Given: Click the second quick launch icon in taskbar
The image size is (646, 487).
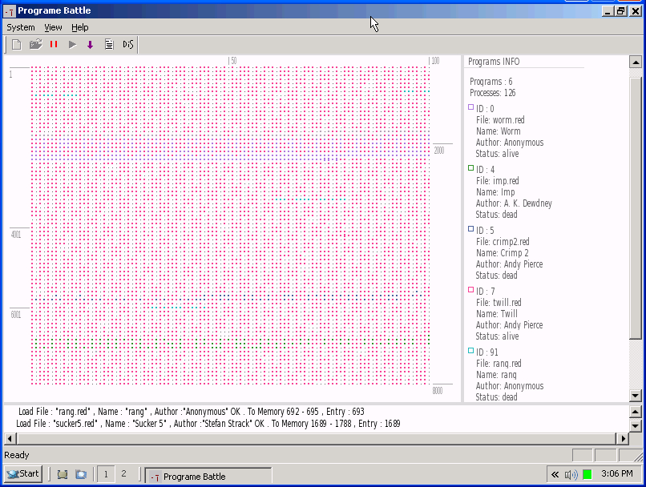Looking at the screenshot, I should click(81, 475).
